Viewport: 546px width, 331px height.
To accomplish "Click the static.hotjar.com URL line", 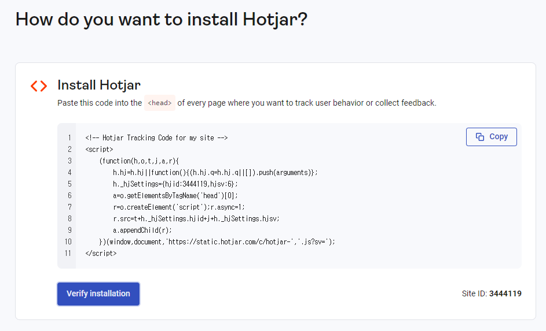I will [x=217, y=241].
